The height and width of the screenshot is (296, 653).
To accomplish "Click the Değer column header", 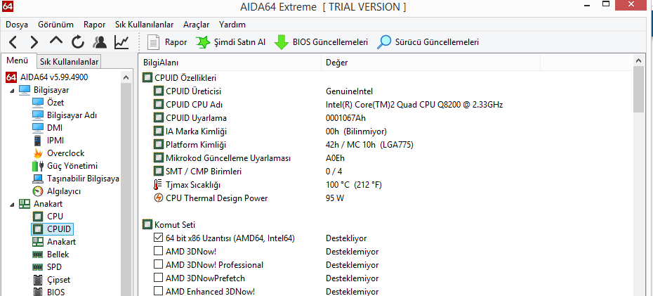I will click(x=337, y=62).
